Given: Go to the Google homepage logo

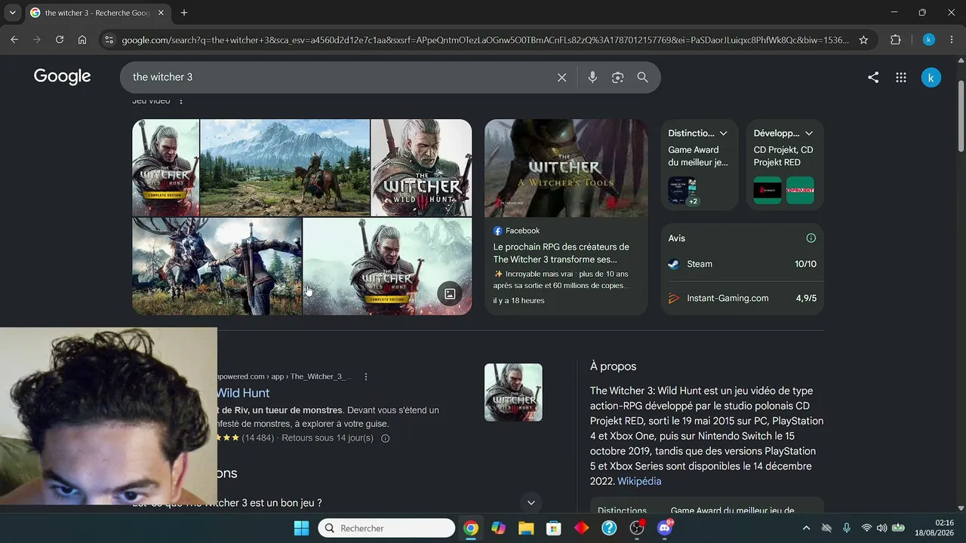Looking at the screenshot, I should click(63, 76).
